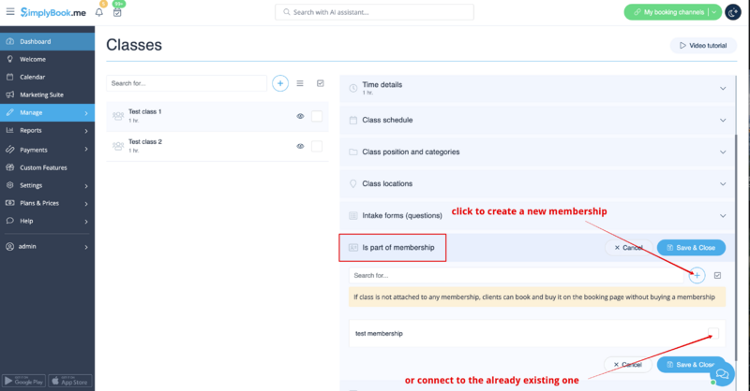750x391 pixels.
Task: Open the calendar tasks icon with 99+ badge
Action: (x=117, y=12)
